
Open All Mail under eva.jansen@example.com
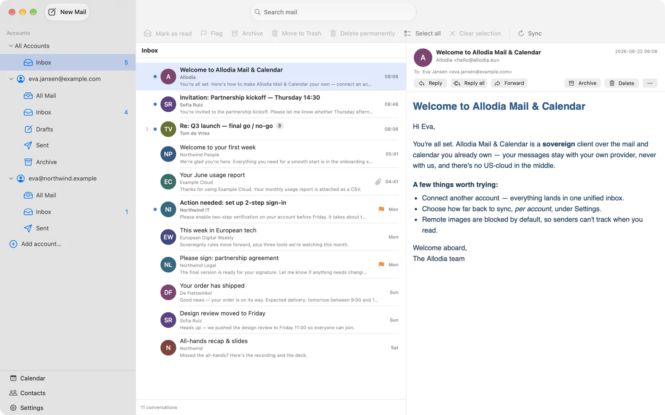tap(68, 95)
